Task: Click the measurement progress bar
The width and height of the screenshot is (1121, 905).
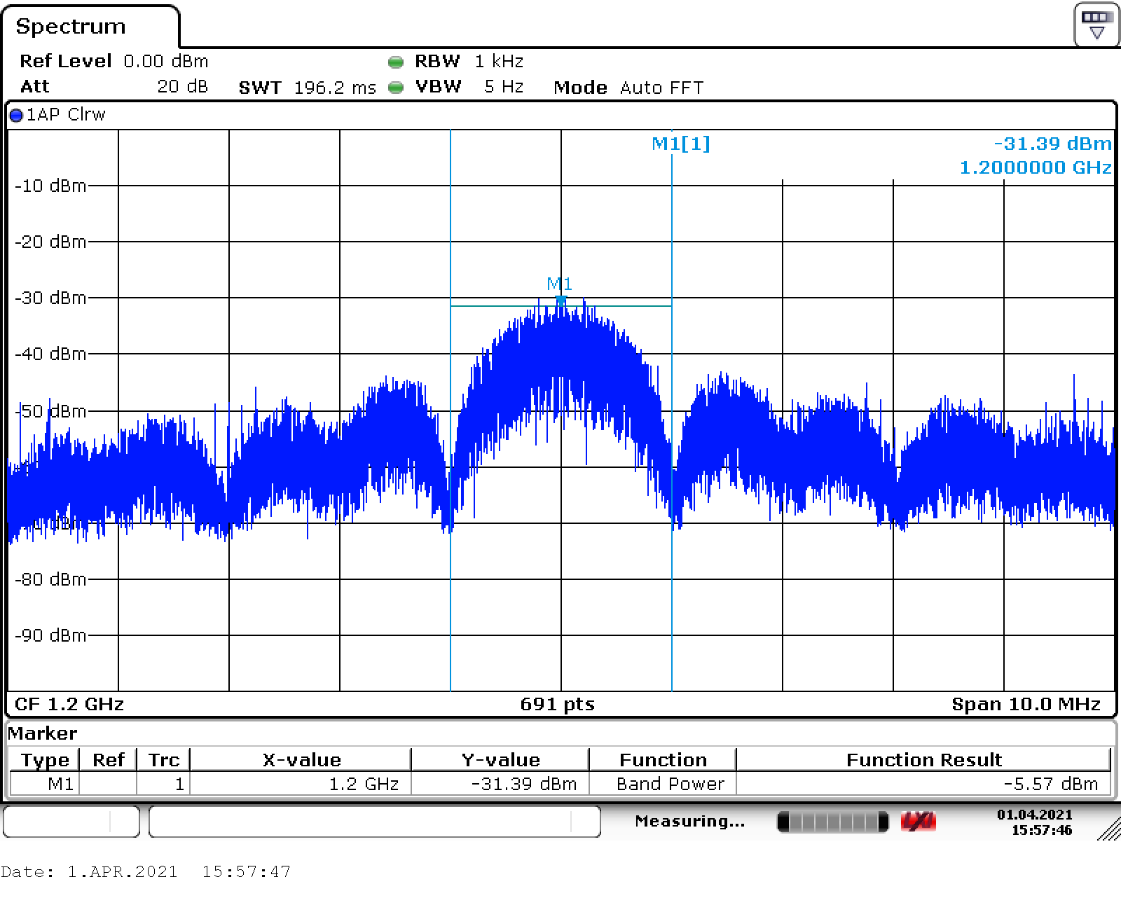Action: (832, 822)
